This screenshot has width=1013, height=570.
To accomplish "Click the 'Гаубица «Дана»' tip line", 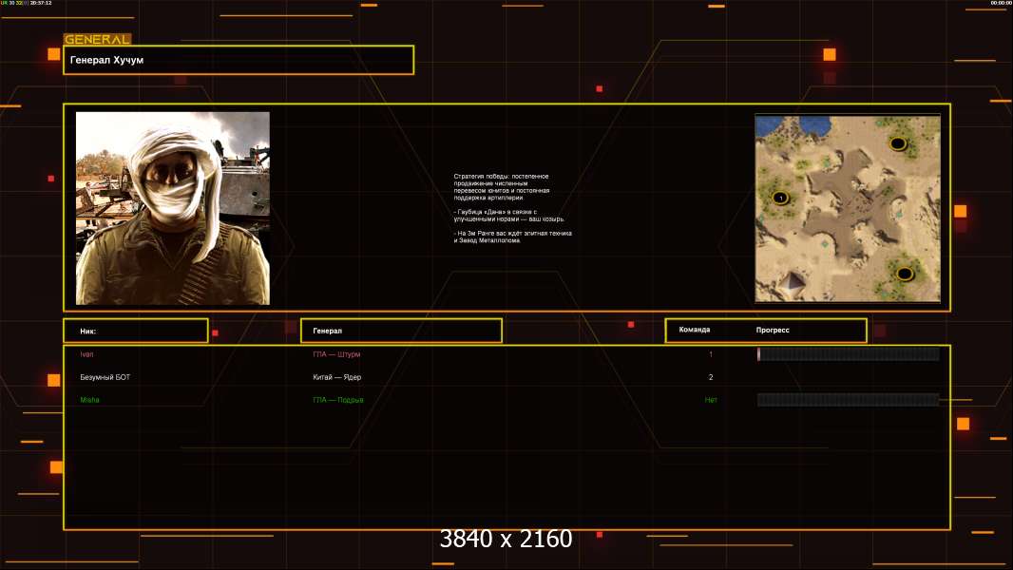I will pos(509,216).
